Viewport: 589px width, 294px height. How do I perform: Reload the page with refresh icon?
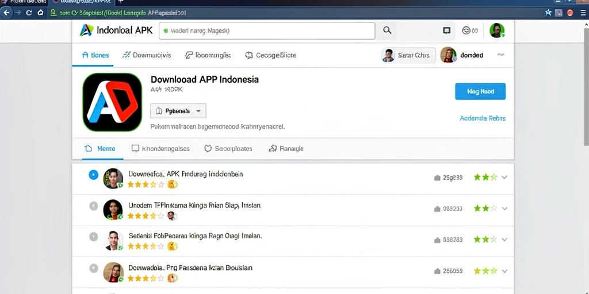click(29, 13)
